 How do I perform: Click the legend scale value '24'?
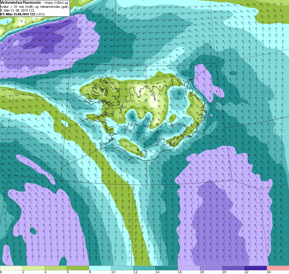[268, 272]
